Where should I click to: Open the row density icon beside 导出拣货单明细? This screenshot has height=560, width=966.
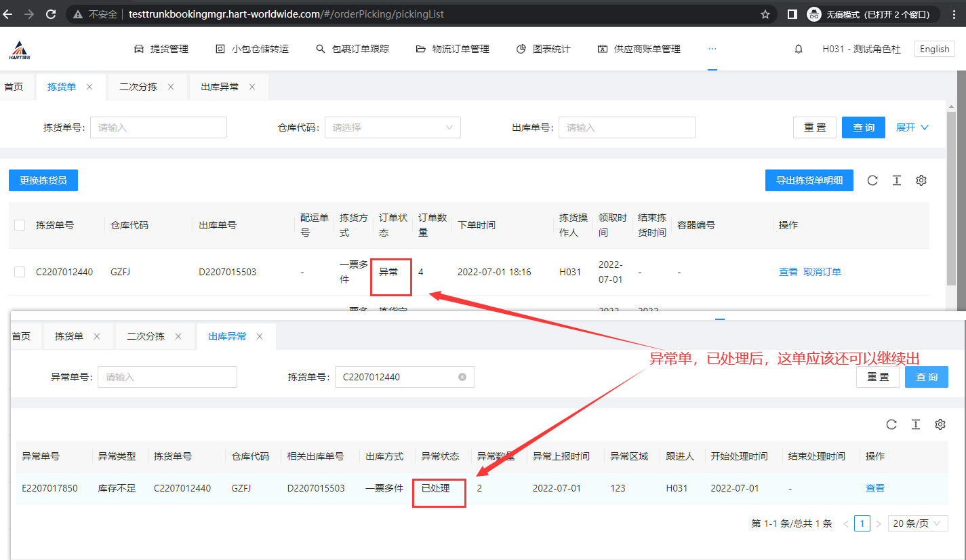897,180
